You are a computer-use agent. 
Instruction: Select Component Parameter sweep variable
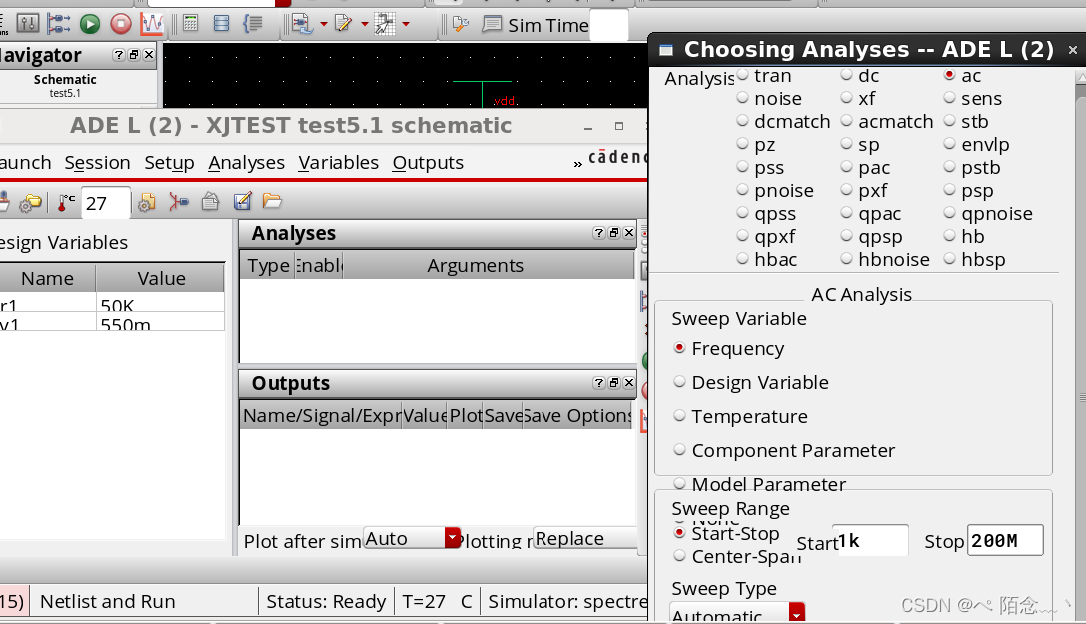pyautogui.click(x=679, y=449)
